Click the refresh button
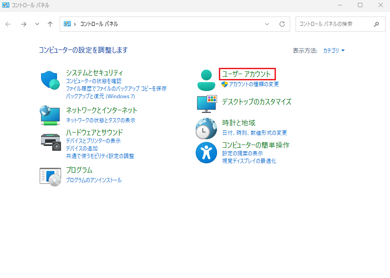The height and width of the screenshot is (278, 390). [x=282, y=24]
